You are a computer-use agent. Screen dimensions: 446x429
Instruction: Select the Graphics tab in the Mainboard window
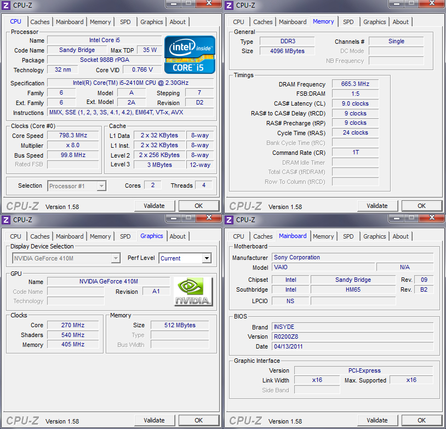(375, 236)
